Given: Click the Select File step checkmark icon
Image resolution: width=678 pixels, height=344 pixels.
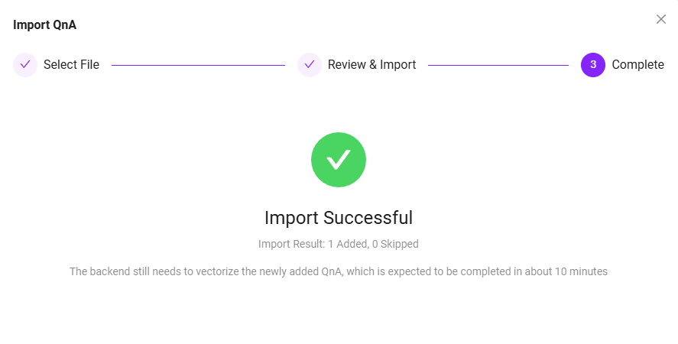Looking at the screenshot, I should 25,65.
